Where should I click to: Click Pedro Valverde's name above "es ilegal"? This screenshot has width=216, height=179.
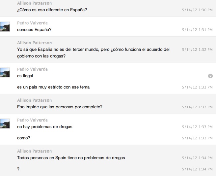pyautogui.click(x=32, y=69)
